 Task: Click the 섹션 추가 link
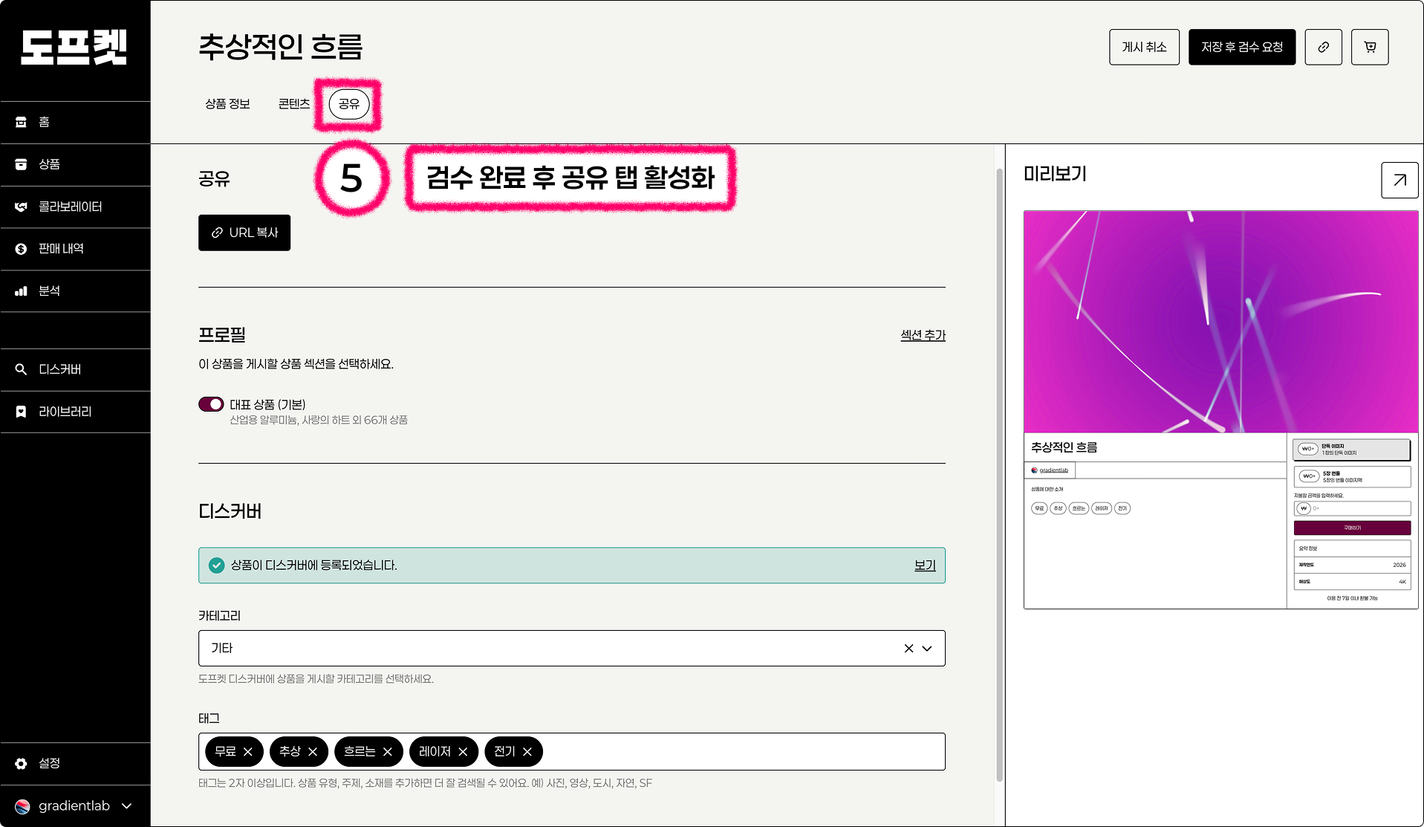pyautogui.click(x=923, y=335)
